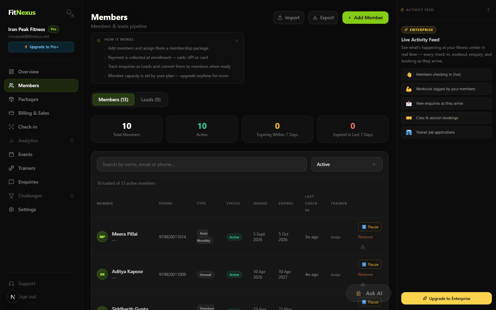Open the notifications bell icon

[69, 12]
